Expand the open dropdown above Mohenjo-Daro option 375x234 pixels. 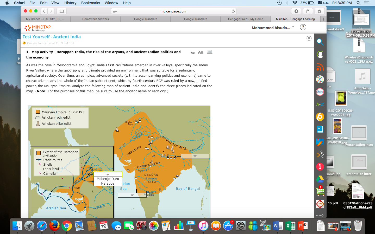pos(108,174)
